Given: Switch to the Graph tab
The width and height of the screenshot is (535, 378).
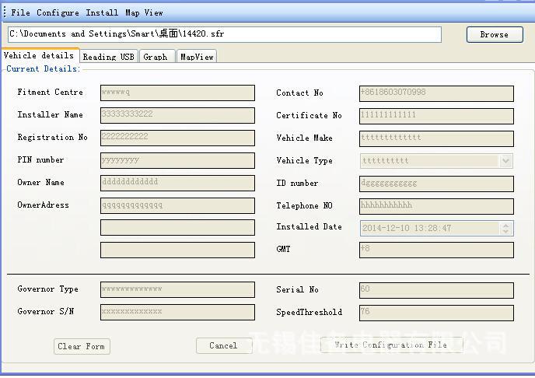Looking at the screenshot, I should tap(156, 57).
